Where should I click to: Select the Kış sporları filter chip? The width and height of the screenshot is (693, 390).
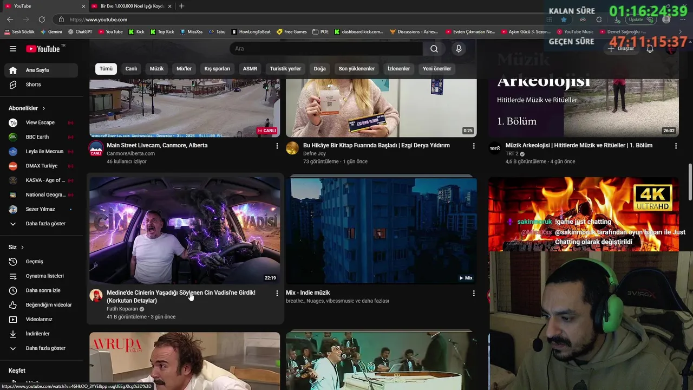click(x=217, y=69)
